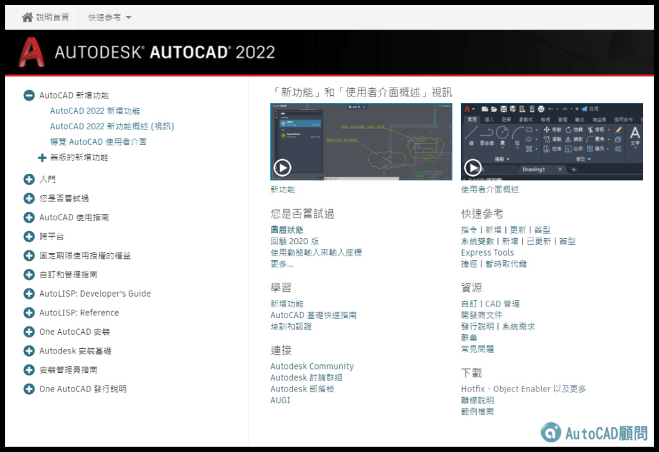Open 導覽 AutoCAD 使用者介面 link
Image resolution: width=659 pixels, height=452 pixels.
[98, 142]
